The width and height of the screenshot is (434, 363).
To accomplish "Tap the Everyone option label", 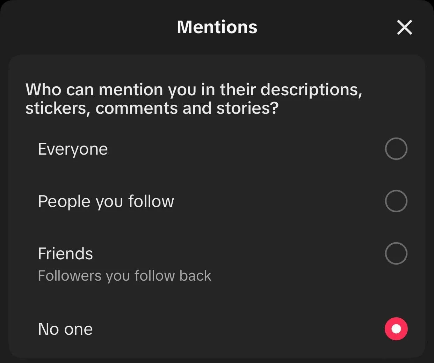I will tap(73, 149).
